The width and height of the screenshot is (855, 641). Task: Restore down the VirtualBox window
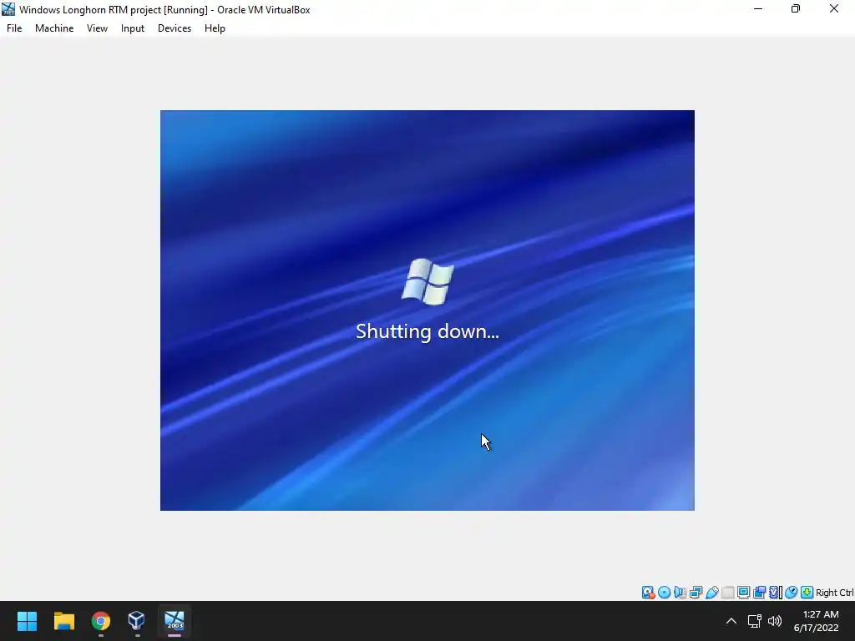pos(796,9)
